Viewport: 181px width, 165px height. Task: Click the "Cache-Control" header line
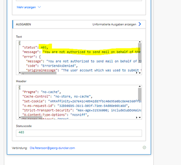pos(57,97)
